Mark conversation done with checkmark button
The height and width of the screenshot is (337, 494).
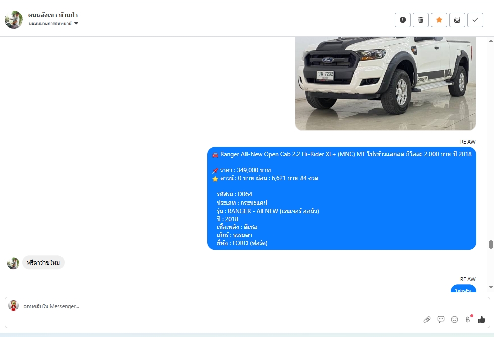click(475, 20)
